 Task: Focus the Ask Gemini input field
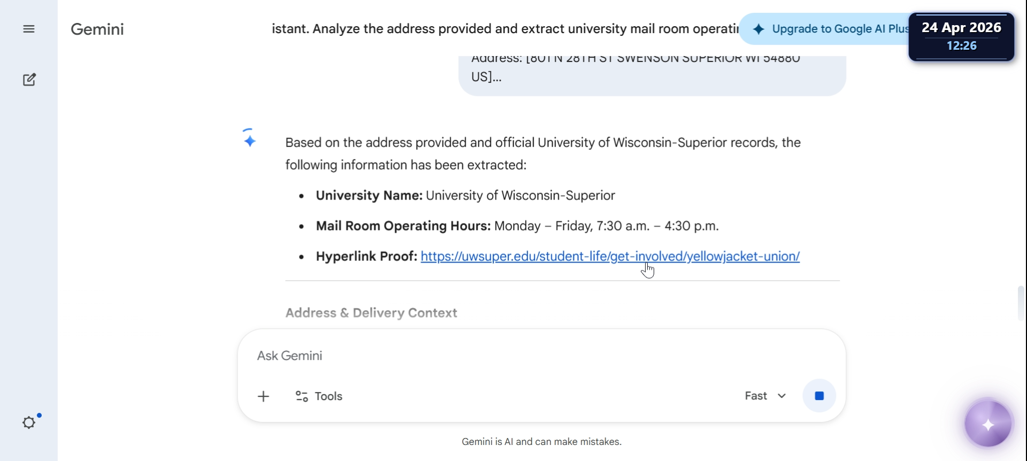click(x=541, y=356)
